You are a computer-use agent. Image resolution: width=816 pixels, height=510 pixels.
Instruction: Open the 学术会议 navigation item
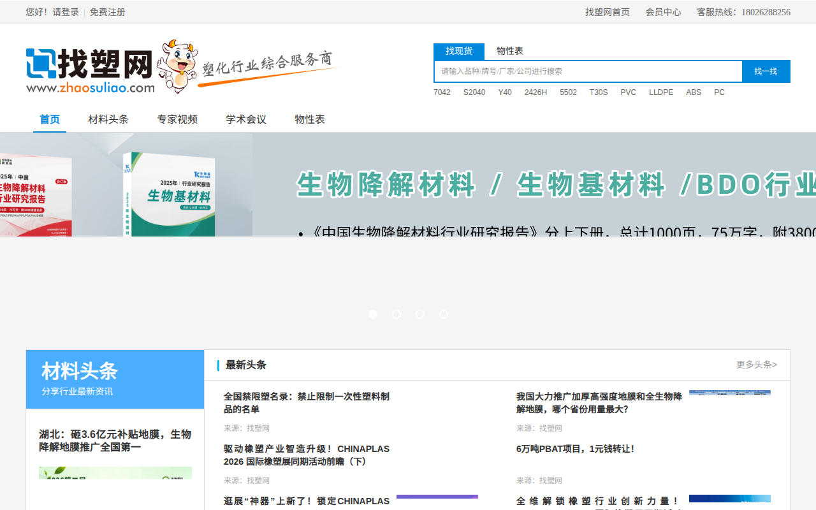(x=246, y=119)
